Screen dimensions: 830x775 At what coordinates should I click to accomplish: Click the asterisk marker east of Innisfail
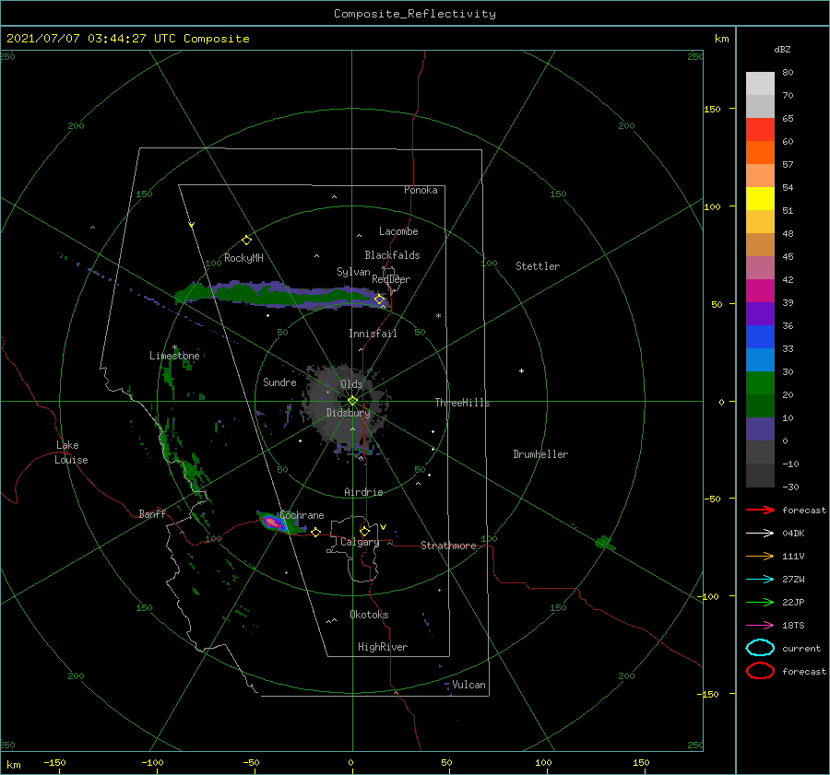coord(438,316)
